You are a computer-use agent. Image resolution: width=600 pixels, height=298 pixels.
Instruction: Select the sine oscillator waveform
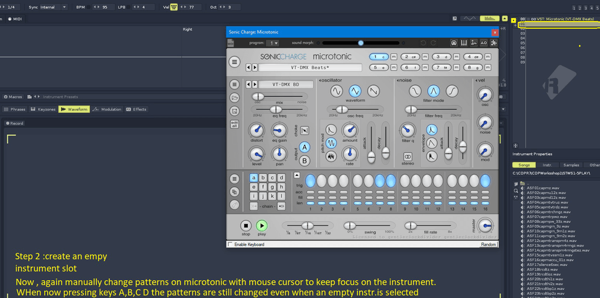click(x=337, y=91)
